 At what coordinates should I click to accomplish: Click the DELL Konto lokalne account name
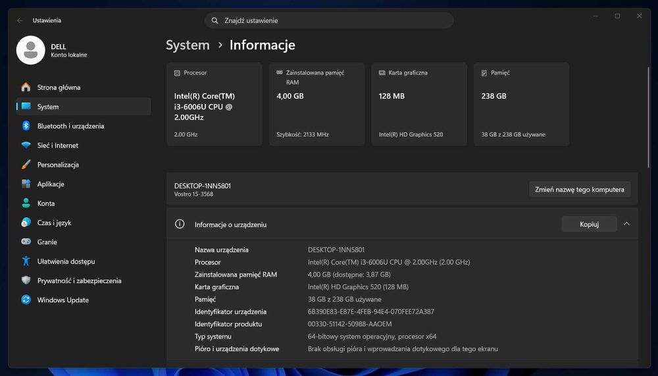pyautogui.click(x=69, y=51)
